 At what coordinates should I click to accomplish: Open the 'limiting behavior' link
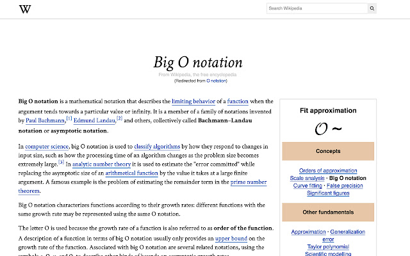tap(193, 101)
